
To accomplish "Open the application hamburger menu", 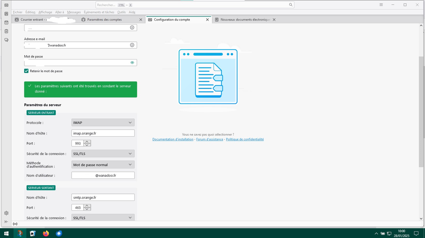I will (381, 5).
